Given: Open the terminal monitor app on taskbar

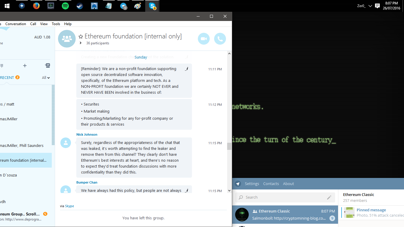Looking at the screenshot, I should pos(51,6).
